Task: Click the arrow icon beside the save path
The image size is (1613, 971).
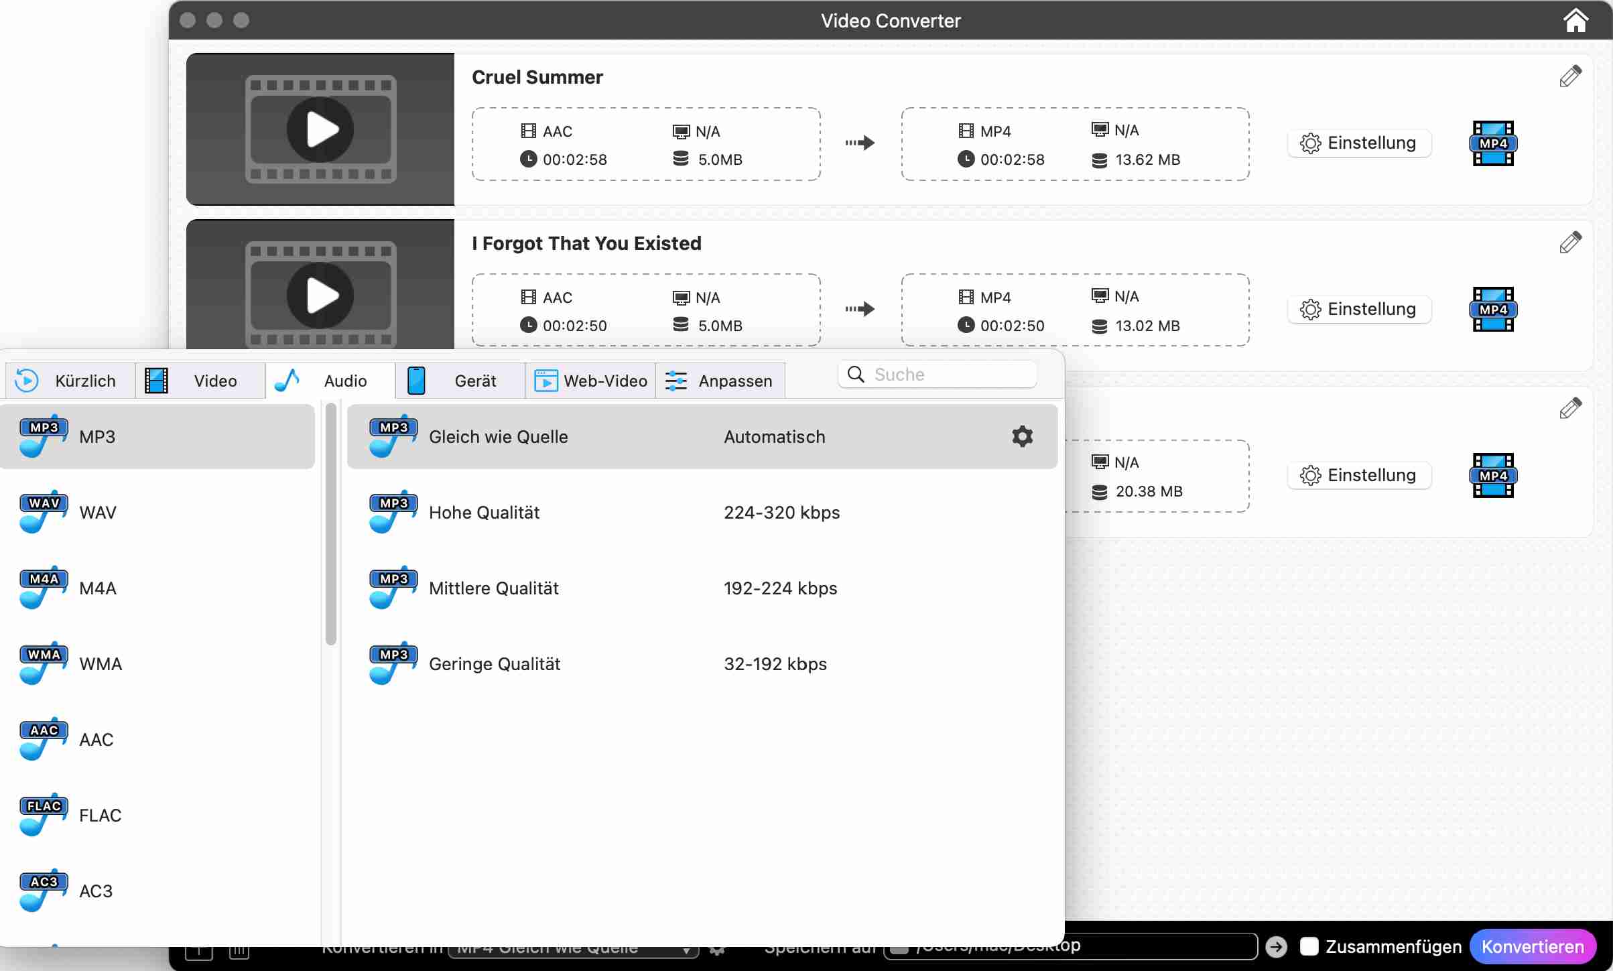Action: (x=1276, y=946)
